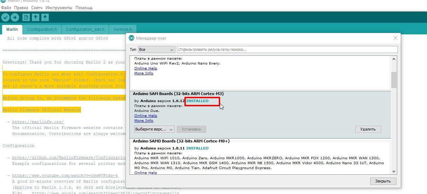This screenshot has width=427, height=194.
Task: Switch to the Configuration_adv.h tab
Action: (x=85, y=29)
